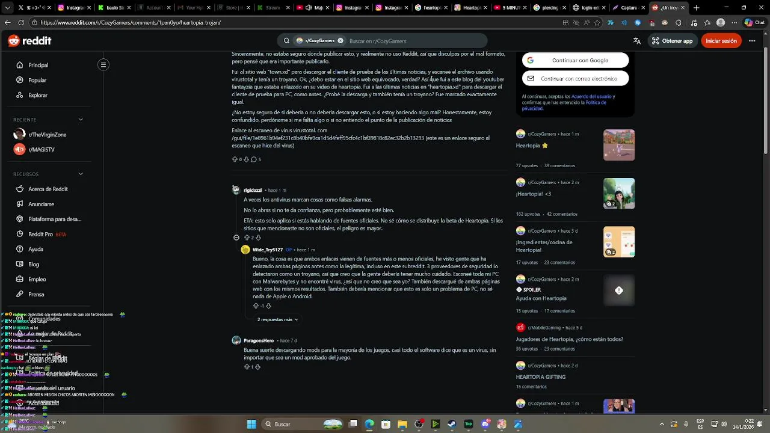Image resolution: width=770 pixels, height=433 pixels.
Task: Downvote the main post
Action: [246, 159]
